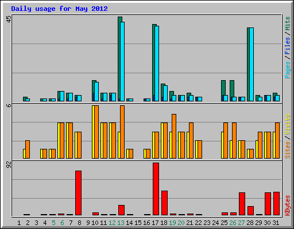Click the red KBytes bar for day 28
Image resolution: width=294 pixels, height=229 pixels.
click(250, 211)
